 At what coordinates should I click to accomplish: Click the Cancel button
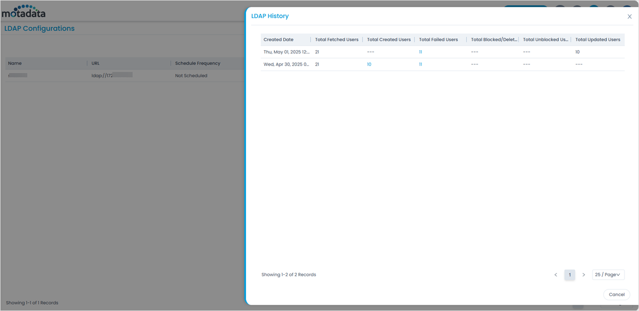pyautogui.click(x=617, y=294)
